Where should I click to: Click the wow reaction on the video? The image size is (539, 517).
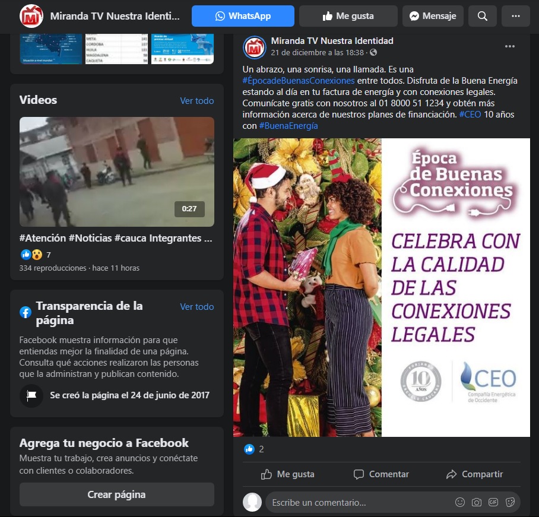37,255
